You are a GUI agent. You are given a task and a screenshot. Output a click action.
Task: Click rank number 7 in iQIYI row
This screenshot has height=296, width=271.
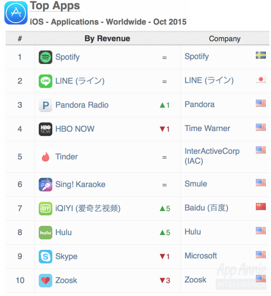click(20, 209)
